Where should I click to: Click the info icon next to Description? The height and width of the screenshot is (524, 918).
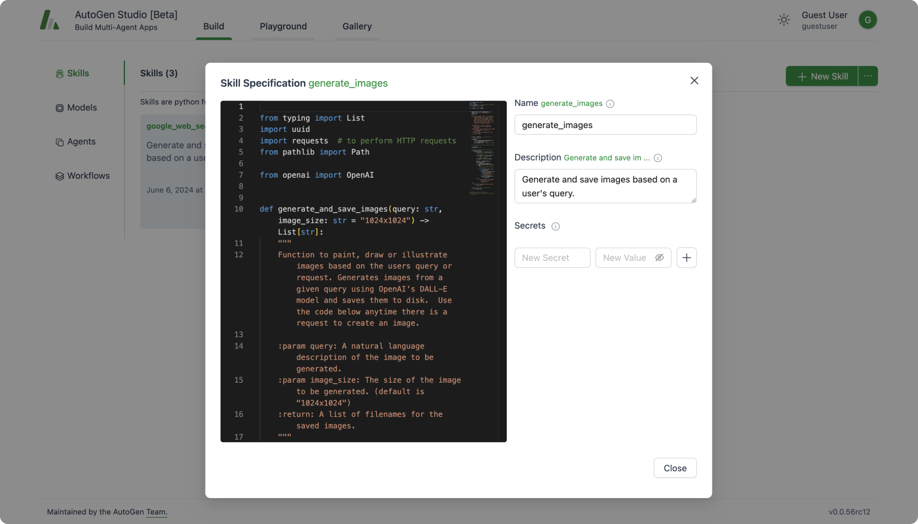tap(658, 158)
